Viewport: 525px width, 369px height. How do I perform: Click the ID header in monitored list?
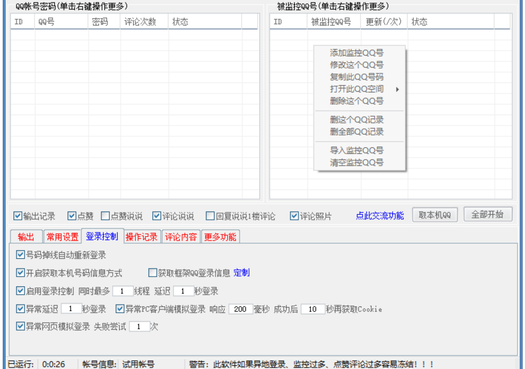click(289, 22)
